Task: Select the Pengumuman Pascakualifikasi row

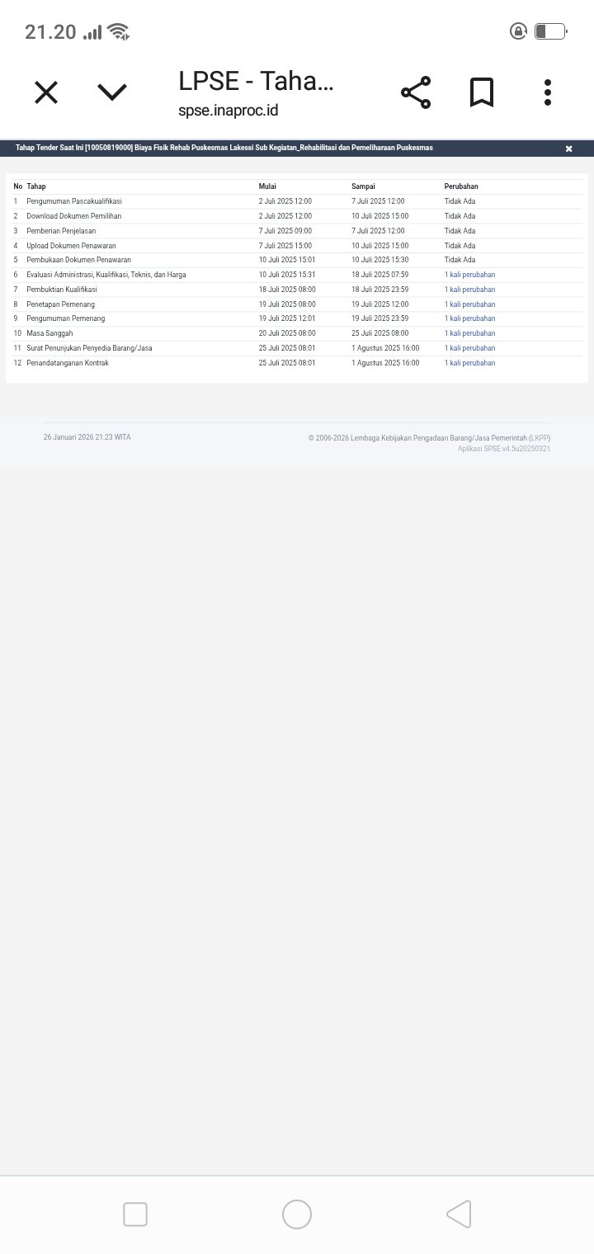Action: [74, 201]
